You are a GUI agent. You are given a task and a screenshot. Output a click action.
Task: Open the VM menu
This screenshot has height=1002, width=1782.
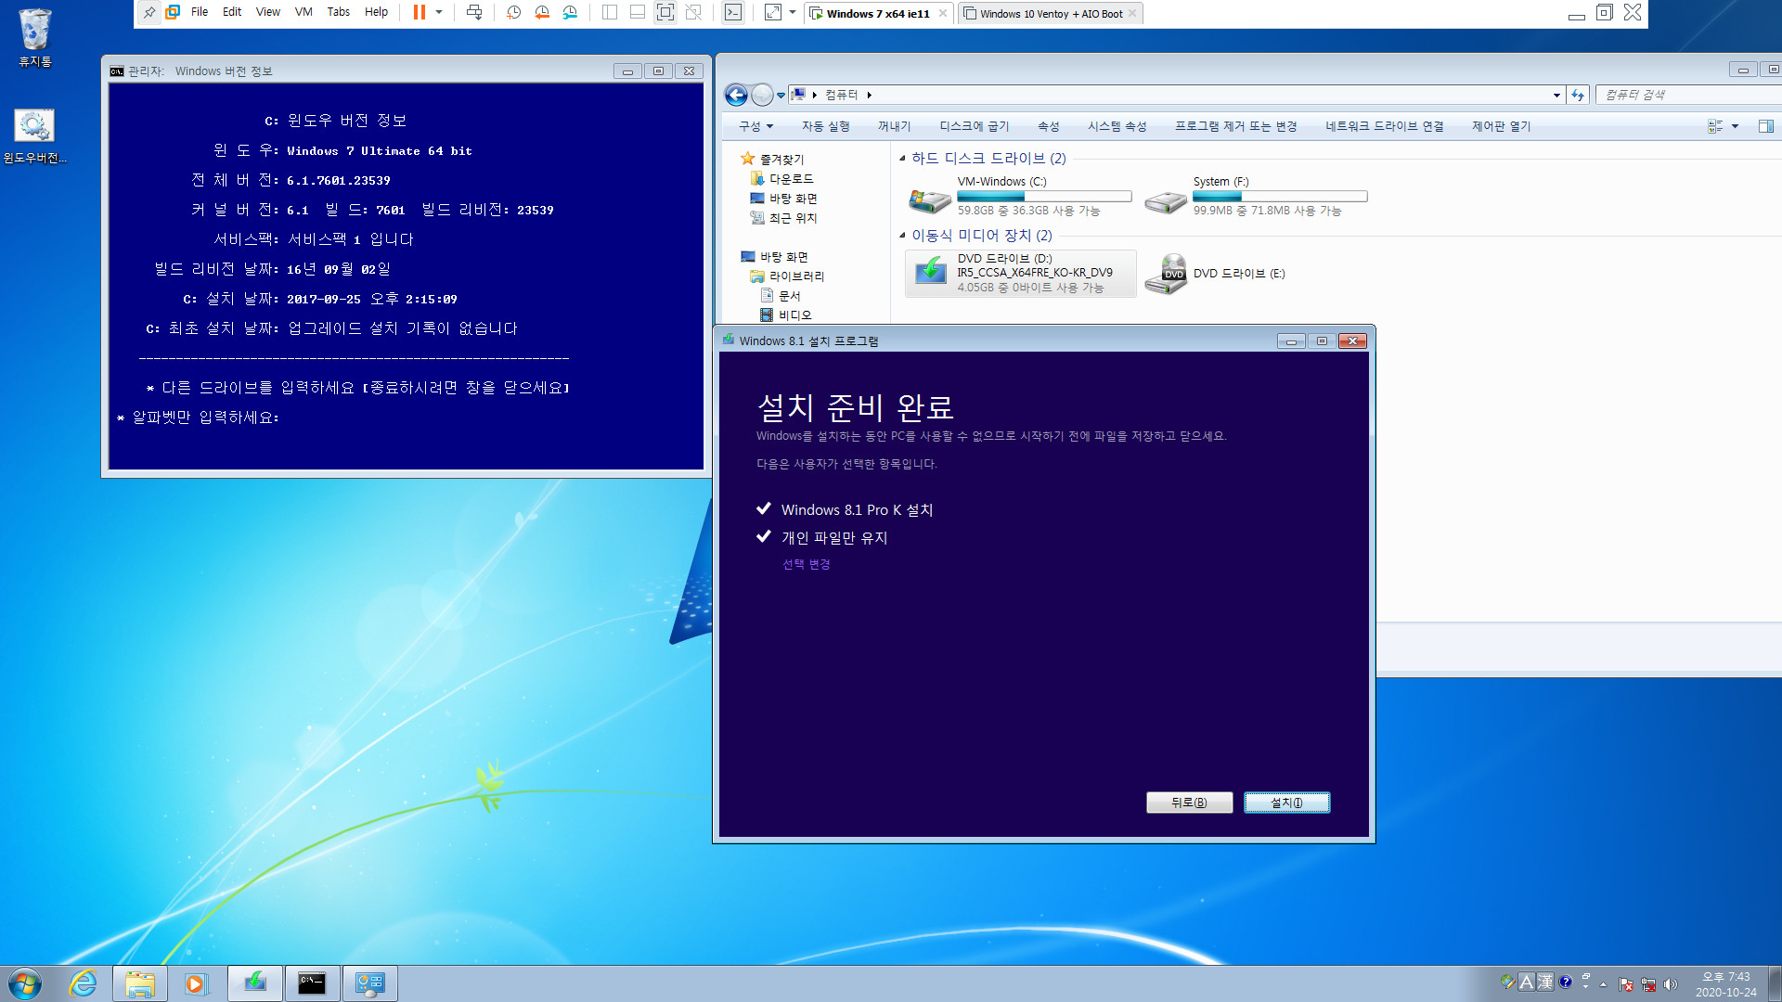click(x=303, y=12)
